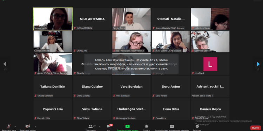The height and width of the screenshot is (131, 263).
Task: Start recording with the Record icon
Action: (147, 126)
